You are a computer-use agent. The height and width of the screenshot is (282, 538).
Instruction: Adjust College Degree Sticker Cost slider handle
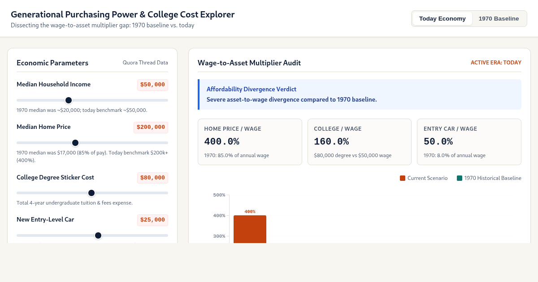tap(91, 193)
